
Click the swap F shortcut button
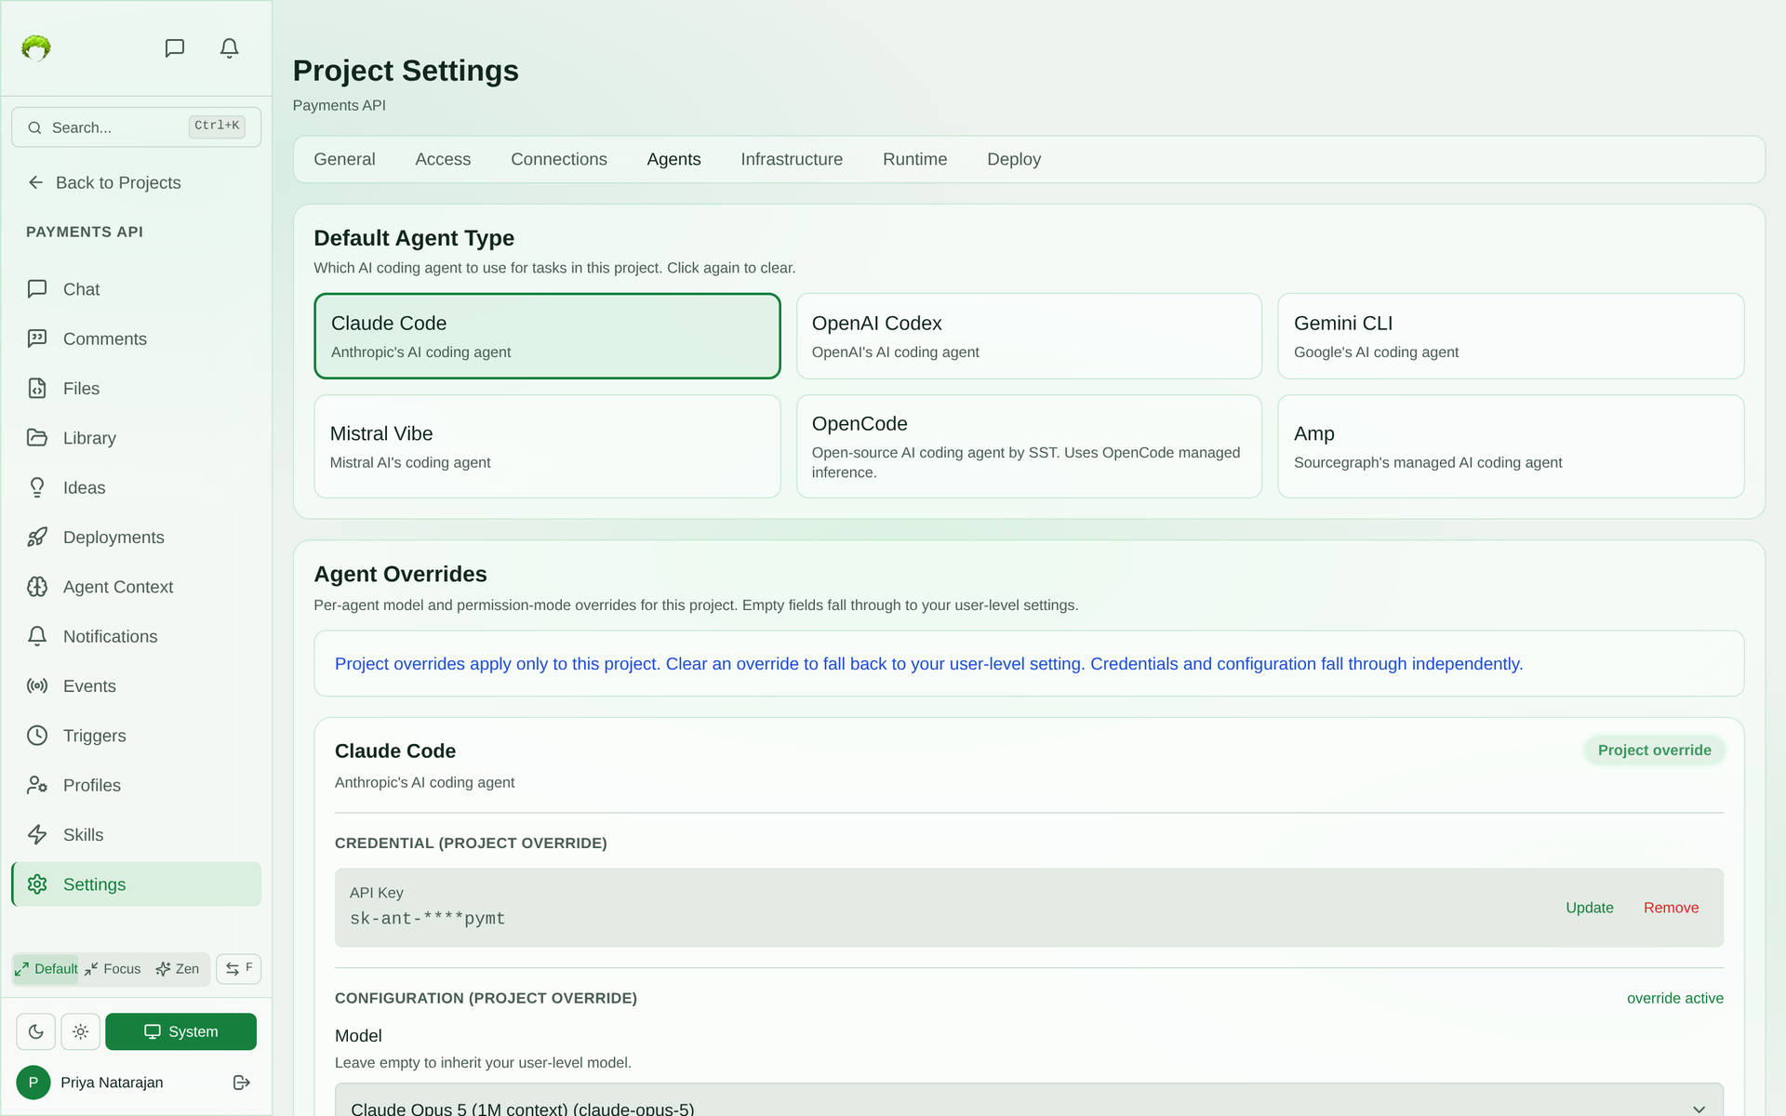[239, 969]
